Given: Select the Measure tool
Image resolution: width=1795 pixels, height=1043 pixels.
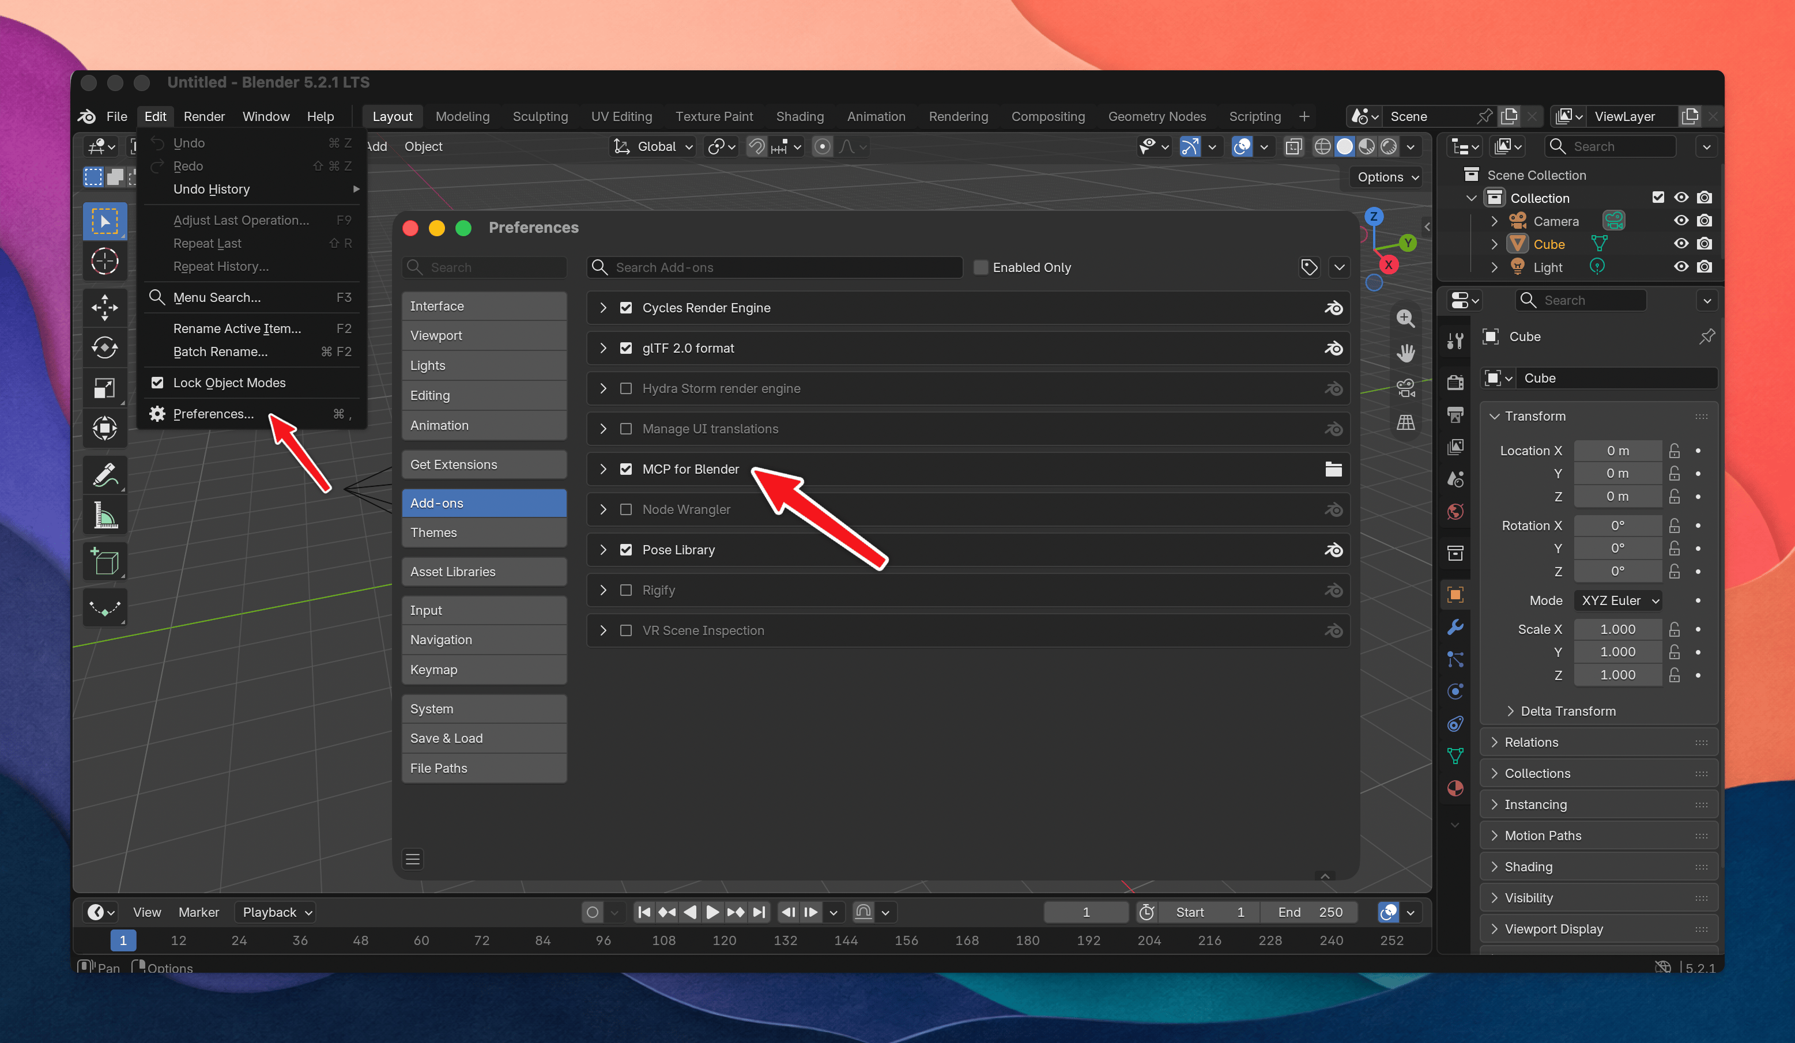Looking at the screenshot, I should tap(105, 515).
